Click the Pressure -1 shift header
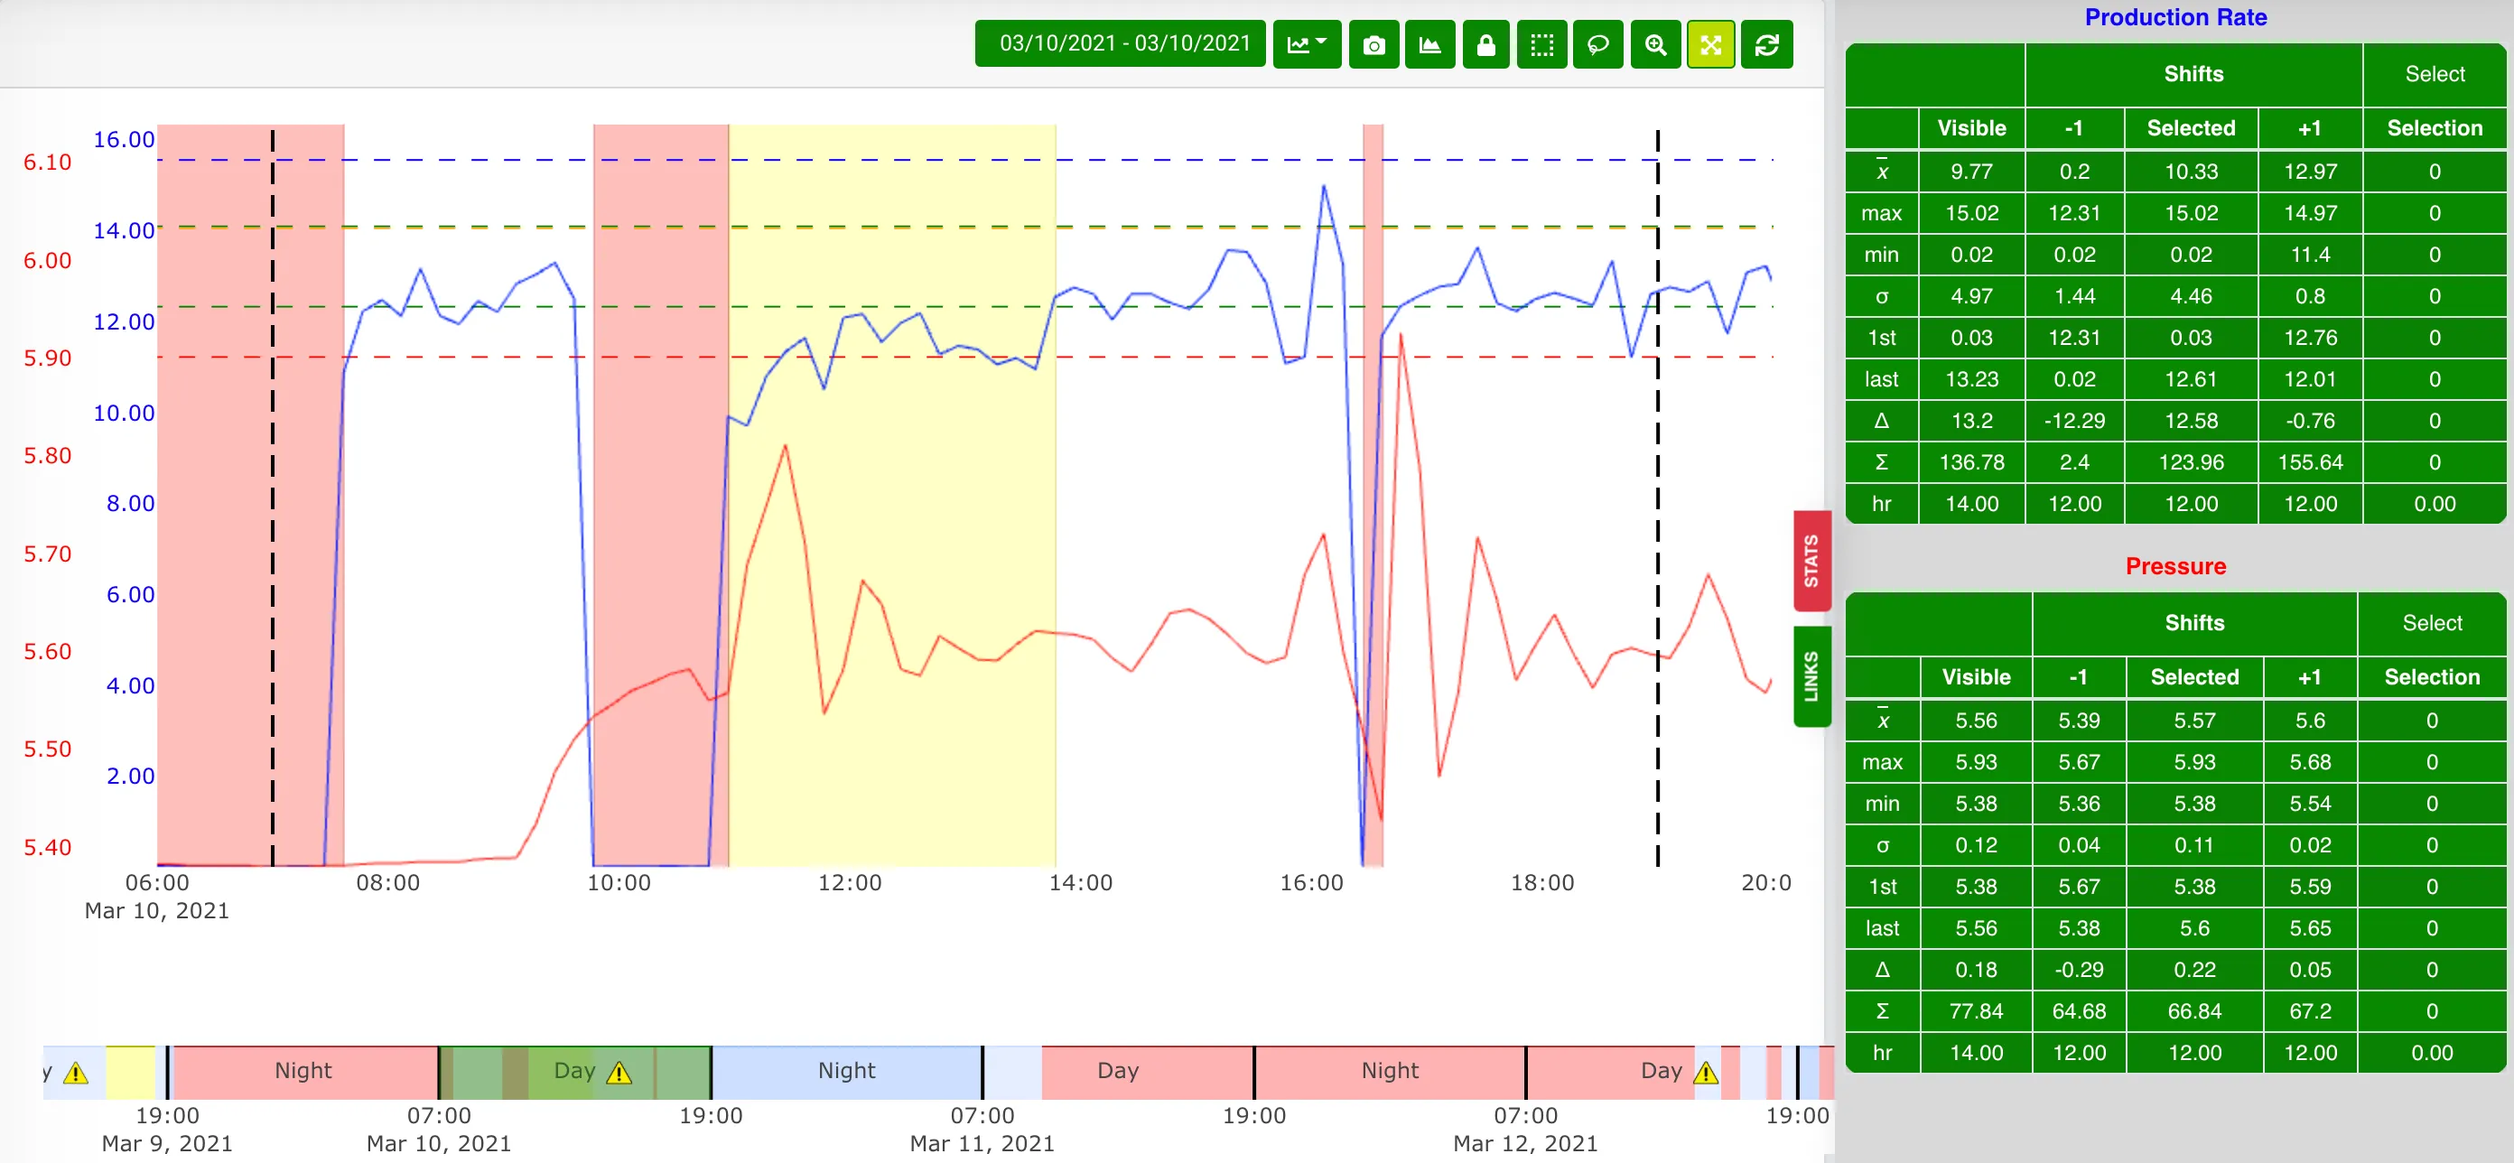This screenshot has height=1163, width=2514. pyautogui.click(x=2079, y=677)
